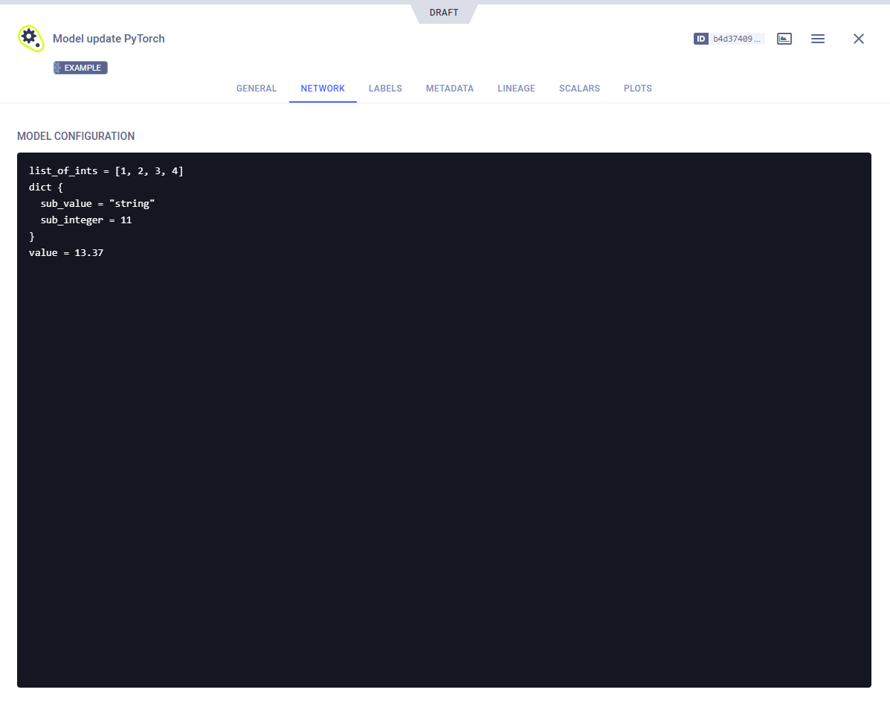Open the chart view icon near ID
890x707 pixels.
[784, 39]
